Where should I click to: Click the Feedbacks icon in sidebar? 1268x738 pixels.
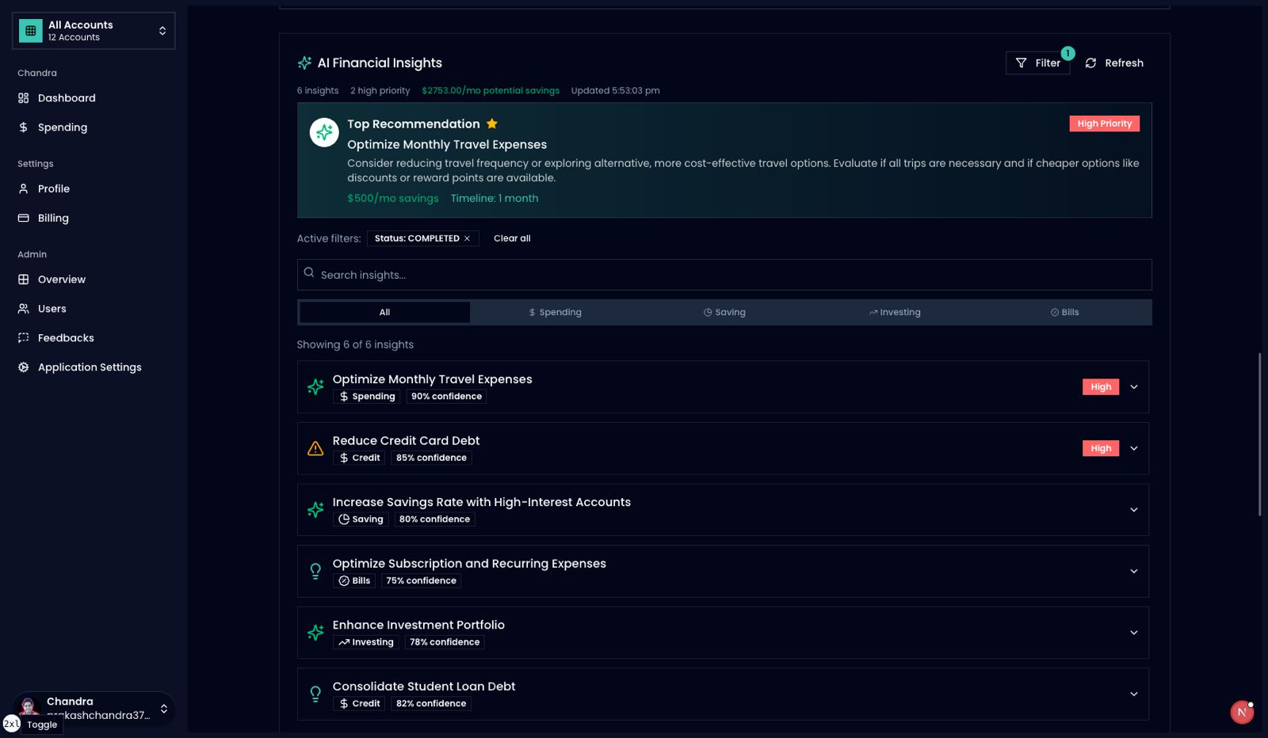coord(24,338)
